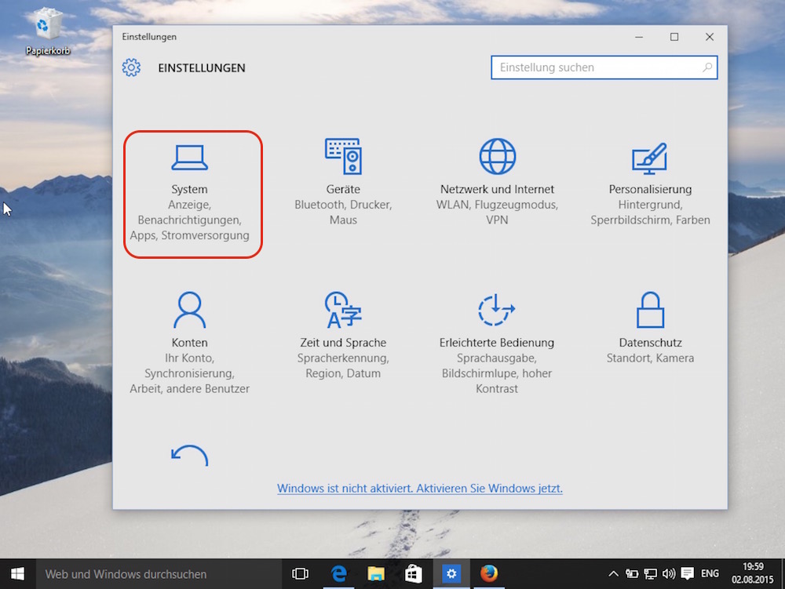Screen dimensions: 785x589
Task: Click the 'Erleichterte Bedienung' label
Action: click(497, 343)
